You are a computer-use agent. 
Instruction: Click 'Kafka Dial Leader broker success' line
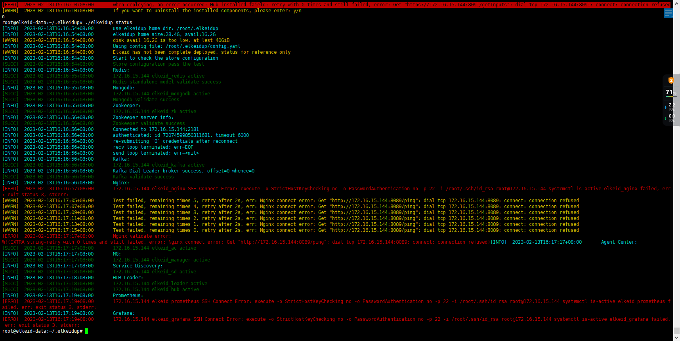click(184, 171)
